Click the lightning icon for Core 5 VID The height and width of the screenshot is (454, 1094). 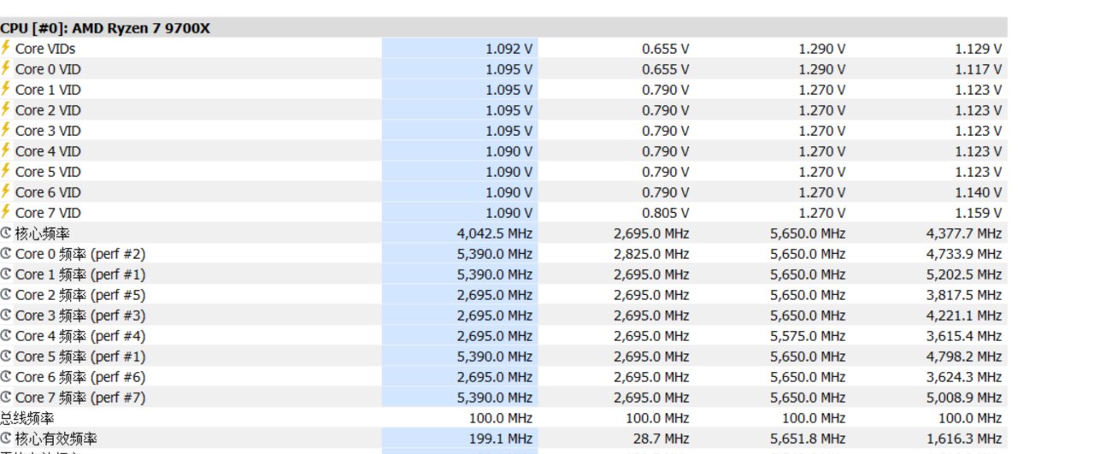tap(6, 172)
